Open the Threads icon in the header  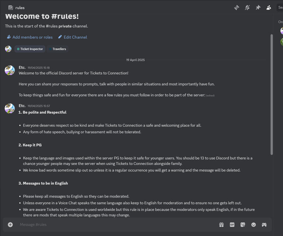point(236,7)
